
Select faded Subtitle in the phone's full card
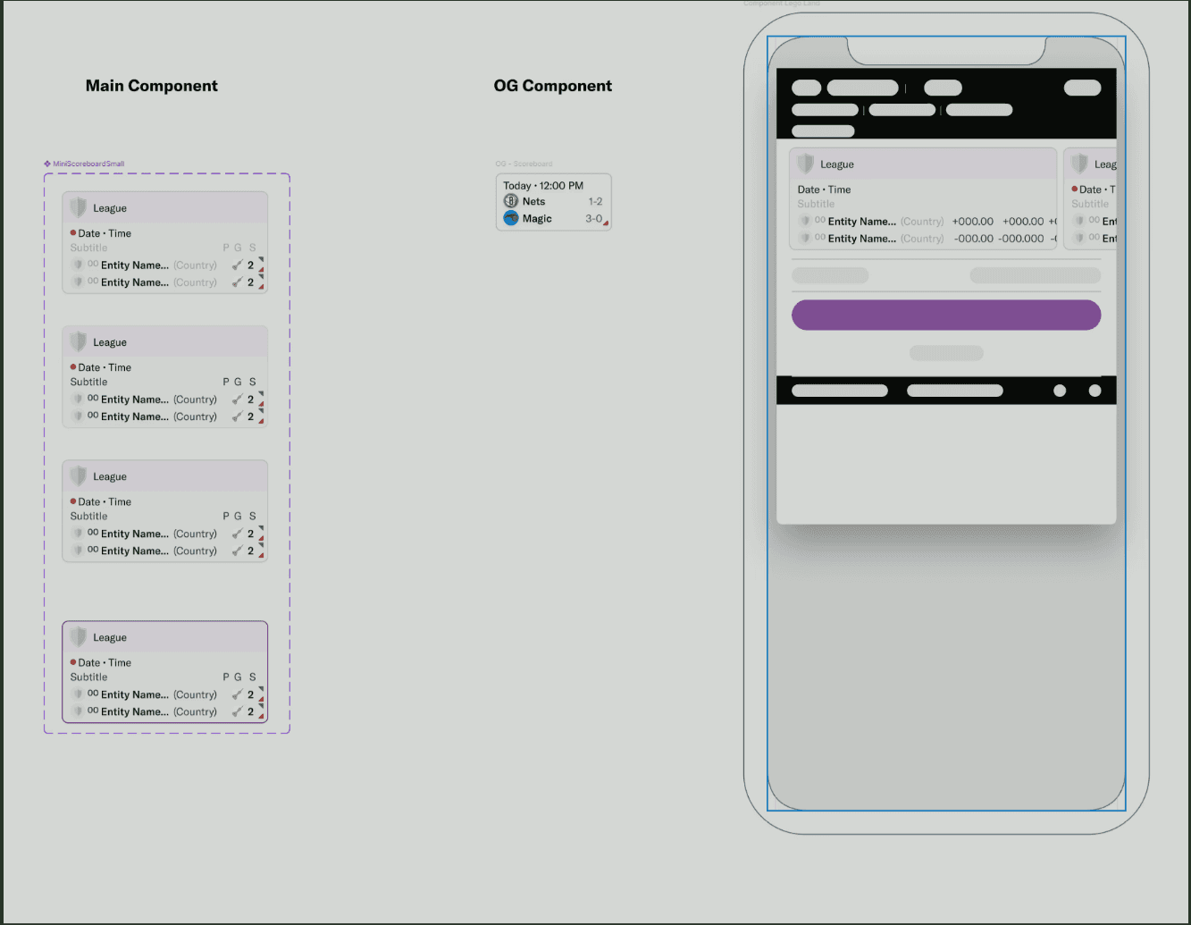coord(816,204)
